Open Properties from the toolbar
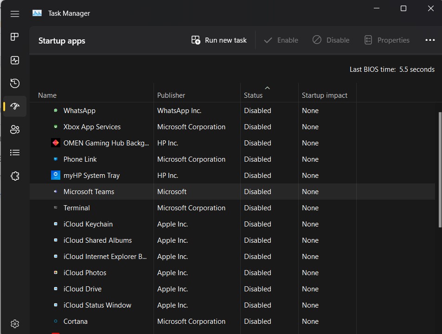The height and width of the screenshot is (334, 442). coord(387,40)
